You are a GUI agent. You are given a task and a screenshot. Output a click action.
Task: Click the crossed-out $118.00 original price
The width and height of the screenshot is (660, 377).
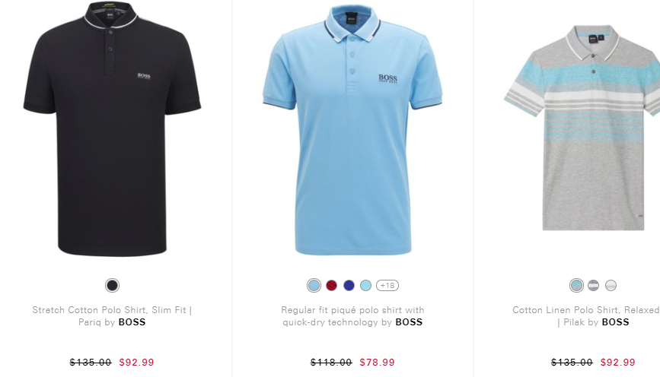(331, 363)
